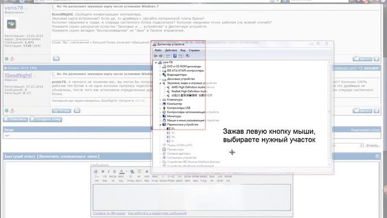Collapse the Переносные устройства node
The width and height of the screenshot is (387, 218).
[160, 125]
